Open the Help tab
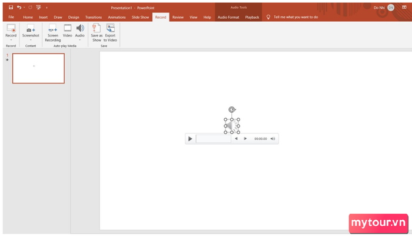The image size is (412, 238). click(x=207, y=17)
